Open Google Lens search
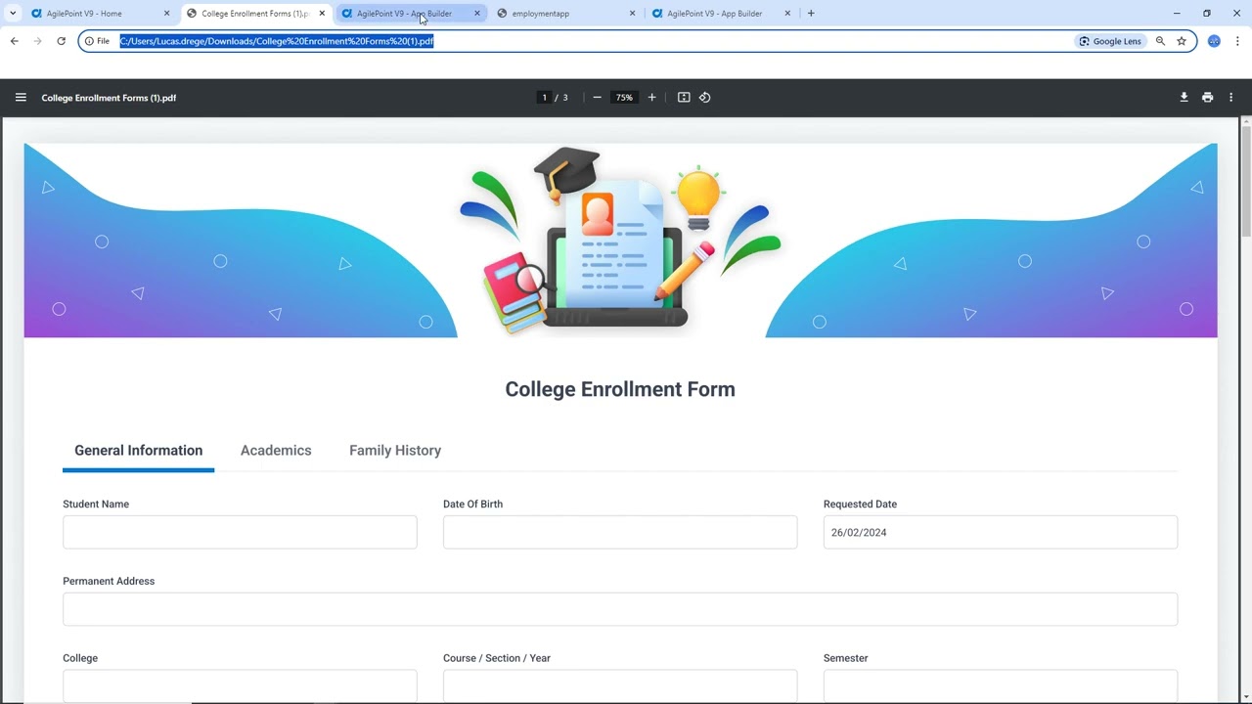 1110,41
